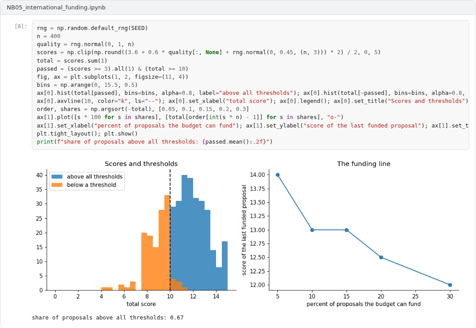The width and height of the screenshot is (476, 328).
Task: Click the print(f"share of proposals...") code line
Action: 155,141
